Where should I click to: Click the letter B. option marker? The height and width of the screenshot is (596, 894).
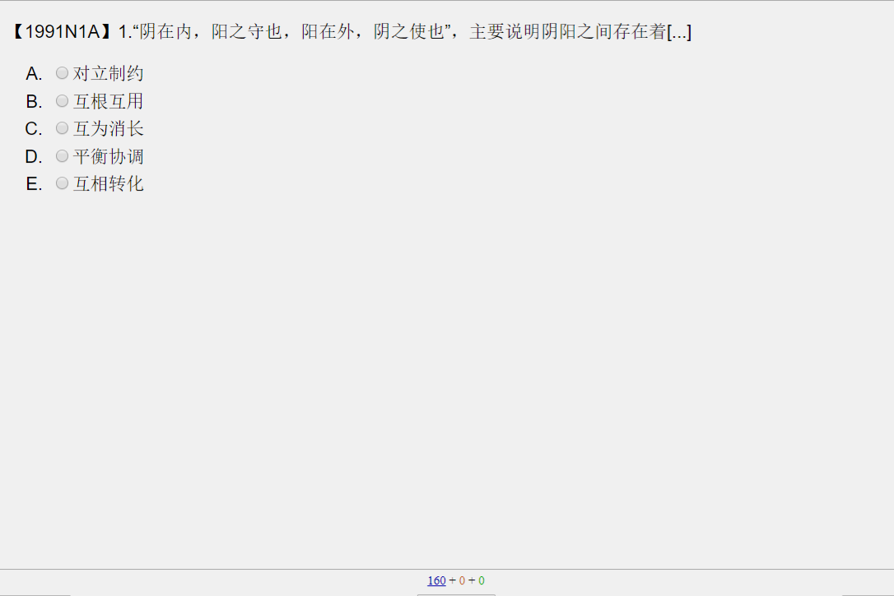tap(34, 102)
